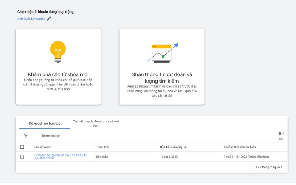Image resolution: width=296 pixels, height=185 pixels.
Task: Click the filter funnel icon
Action: pos(26,136)
